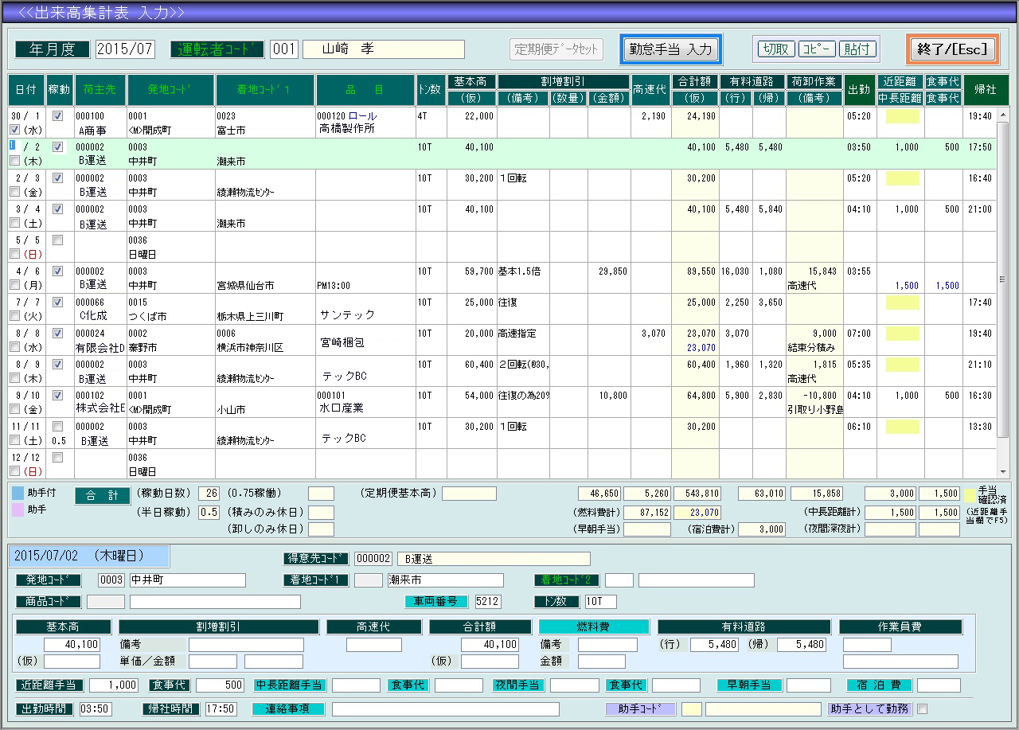
Task: Click the 切取 button
Action: [775, 49]
